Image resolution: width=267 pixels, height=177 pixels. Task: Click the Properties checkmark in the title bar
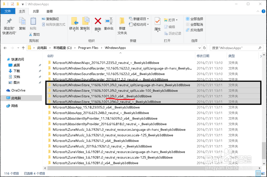click(13, 4)
